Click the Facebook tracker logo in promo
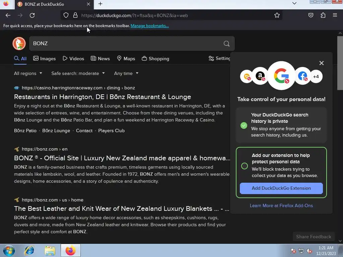The height and width of the screenshot is (257, 343). [x=302, y=76]
